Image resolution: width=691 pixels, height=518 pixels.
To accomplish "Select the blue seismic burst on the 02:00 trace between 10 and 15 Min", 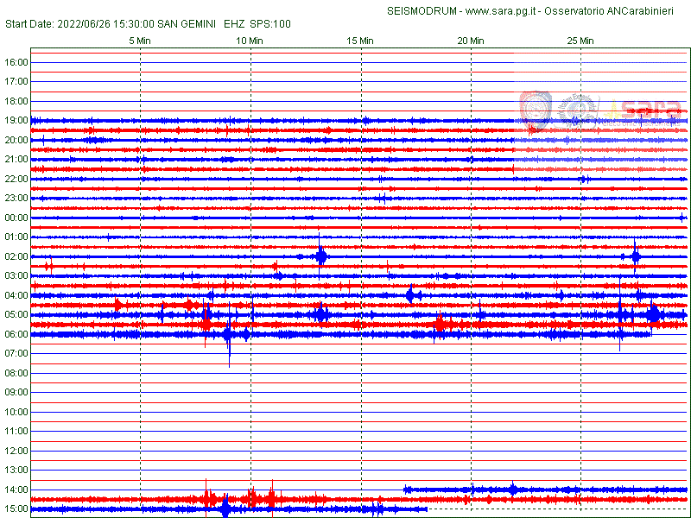I will (x=320, y=256).
